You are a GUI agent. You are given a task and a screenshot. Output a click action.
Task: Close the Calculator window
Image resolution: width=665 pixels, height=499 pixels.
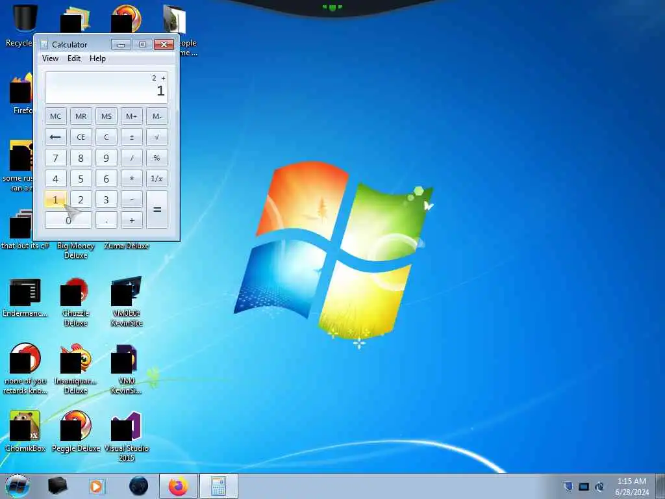164,45
